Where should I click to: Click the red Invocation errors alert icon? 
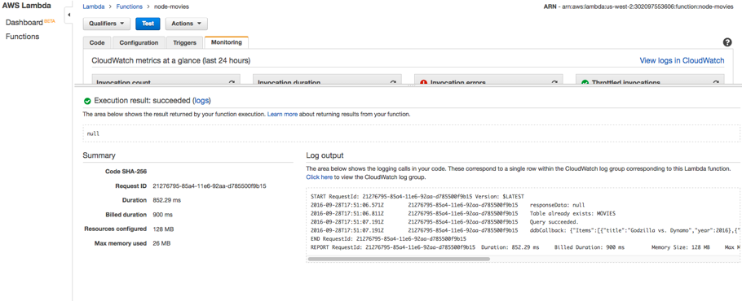click(x=423, y=82)
